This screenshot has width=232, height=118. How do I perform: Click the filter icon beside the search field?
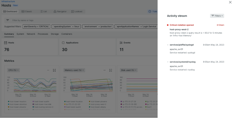point(7,20)
